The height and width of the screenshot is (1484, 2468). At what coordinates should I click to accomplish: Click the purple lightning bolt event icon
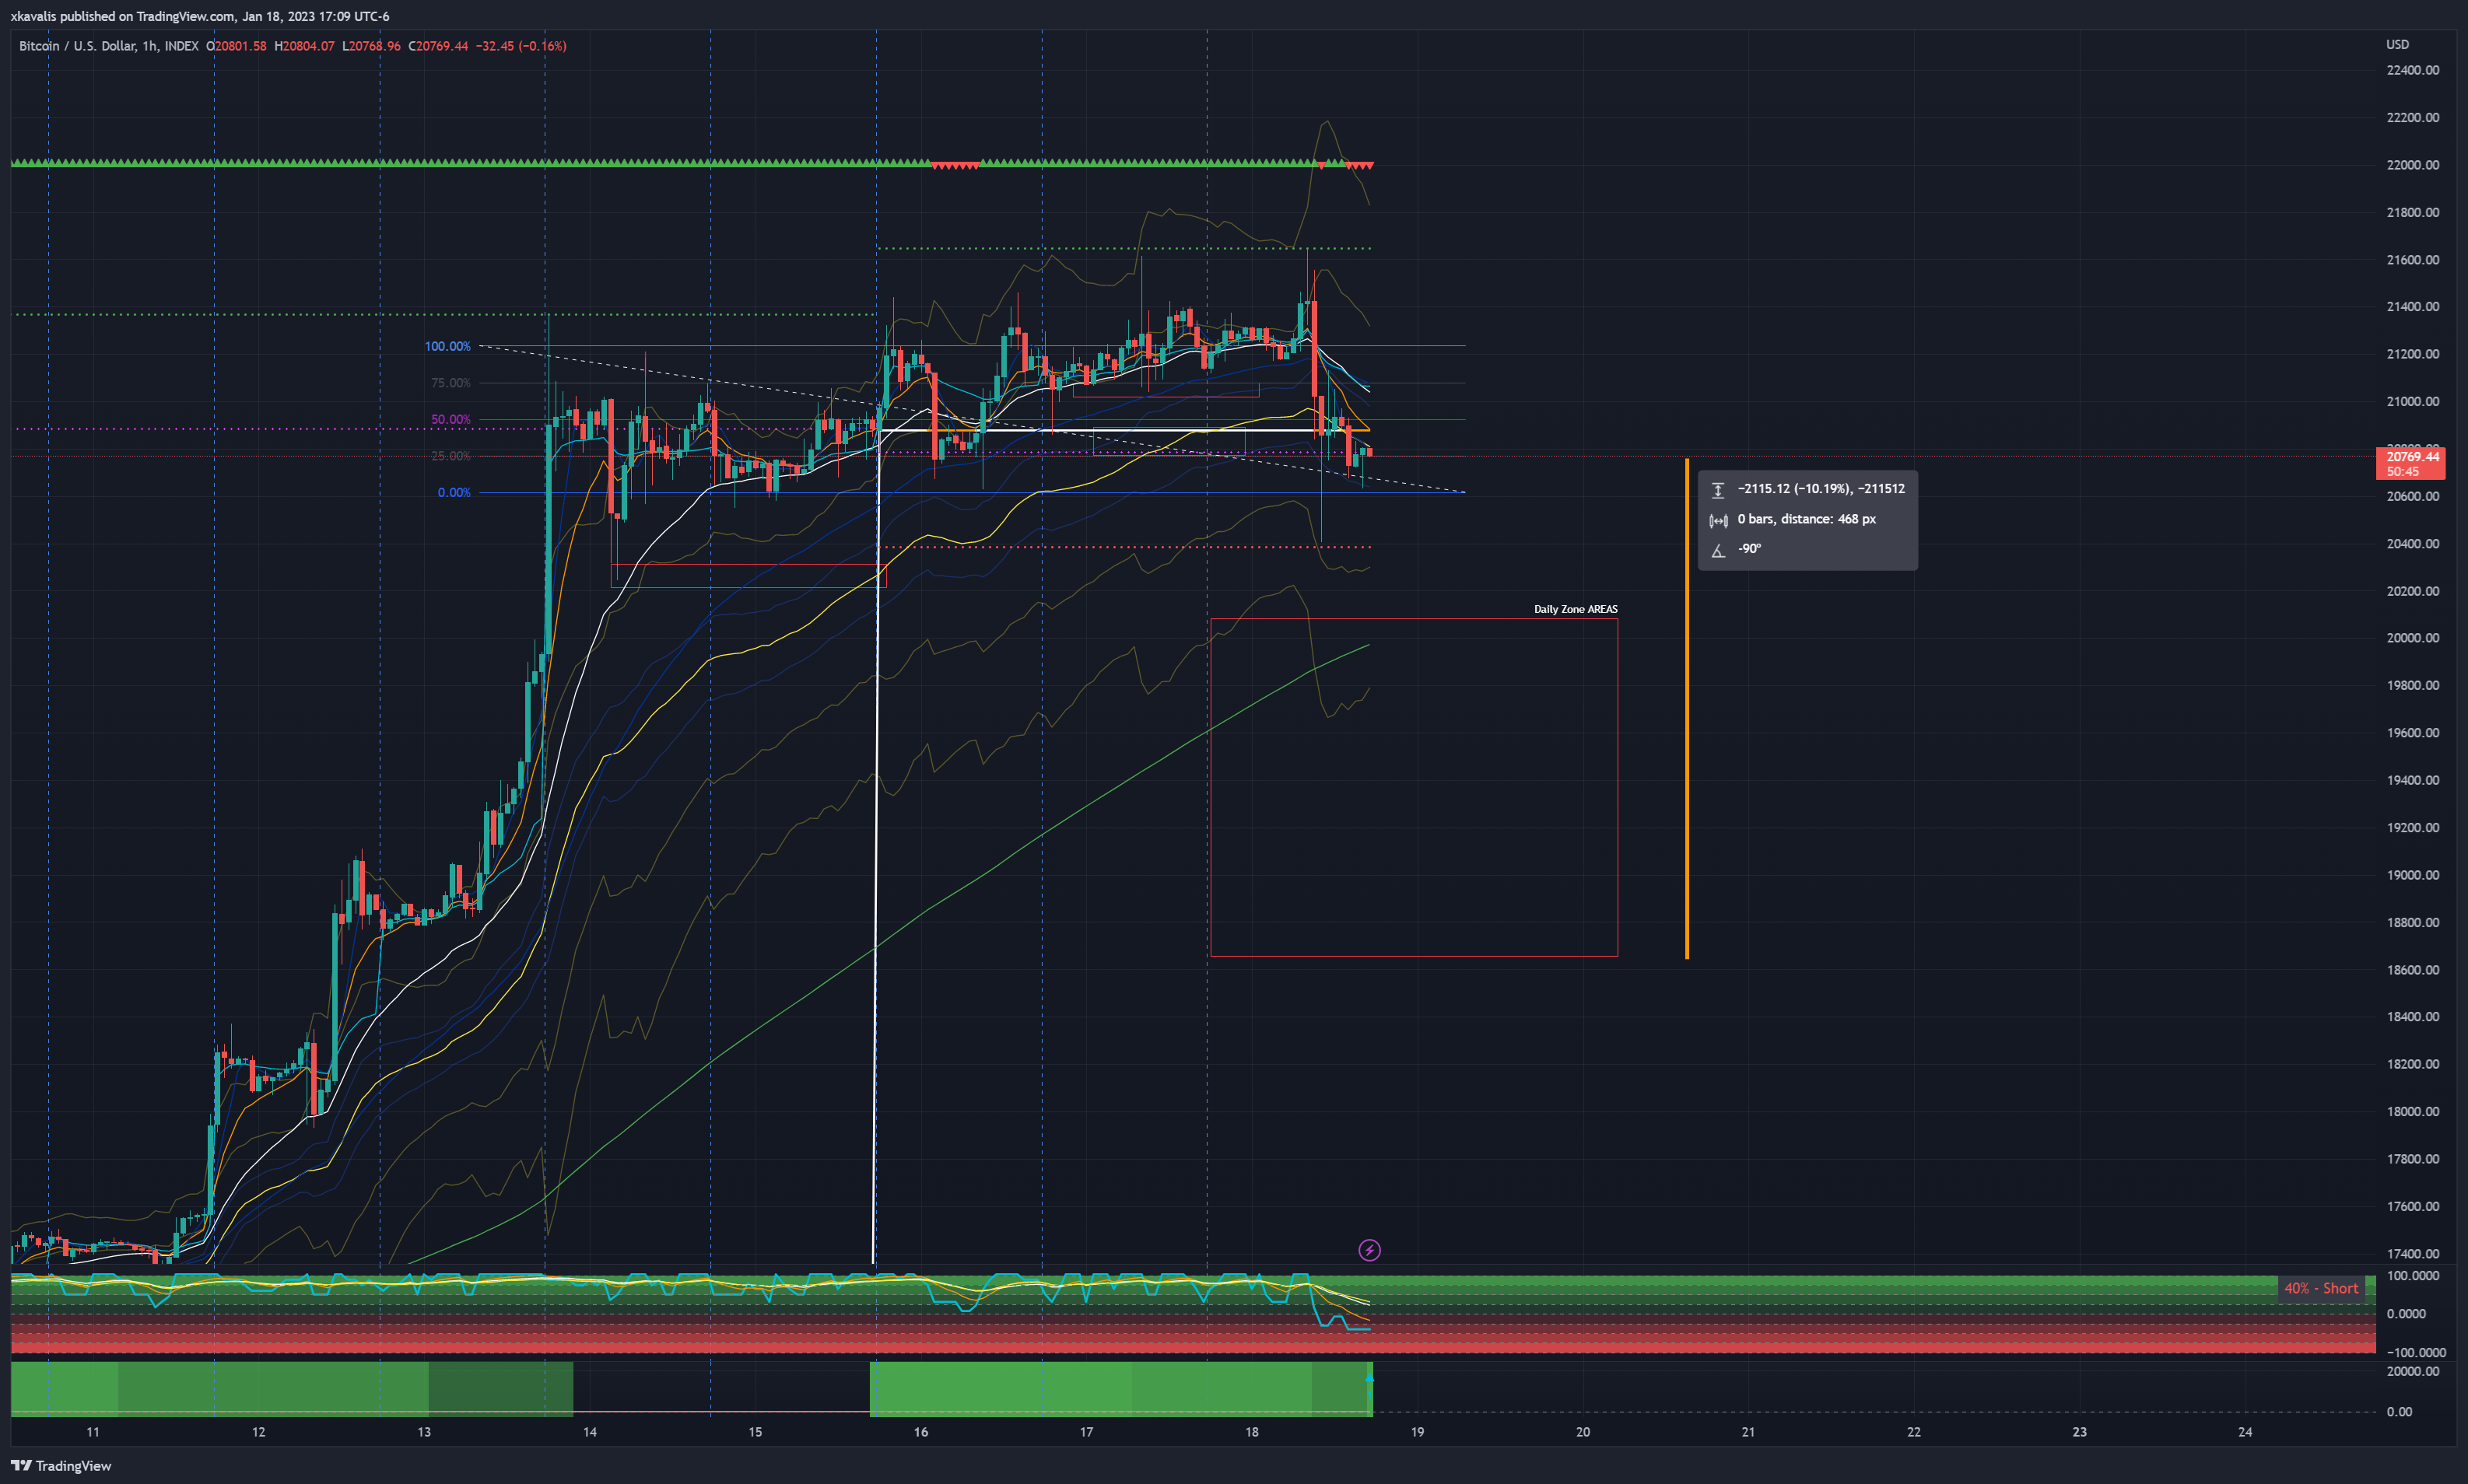[x=1369, y=1250]
